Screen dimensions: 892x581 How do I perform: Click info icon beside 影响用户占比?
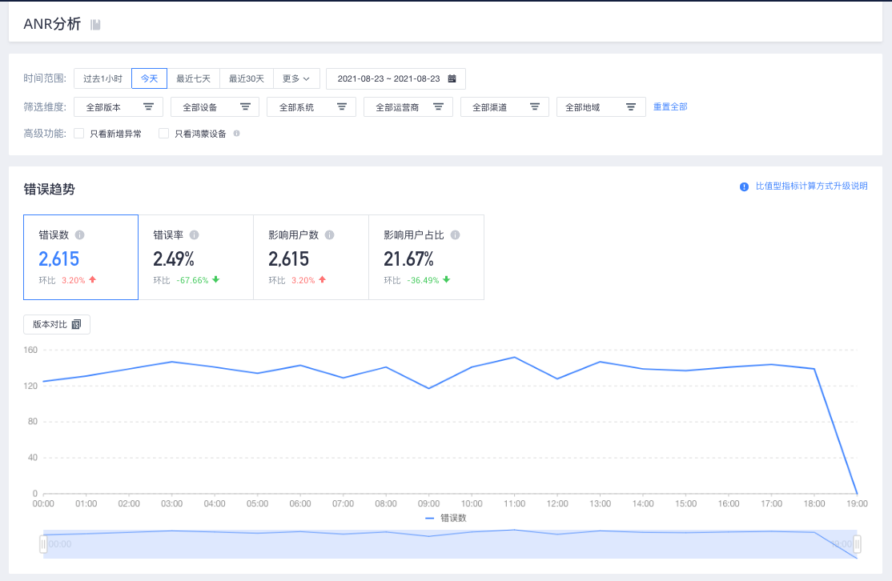pyautogui.click(x=455, y=234)
